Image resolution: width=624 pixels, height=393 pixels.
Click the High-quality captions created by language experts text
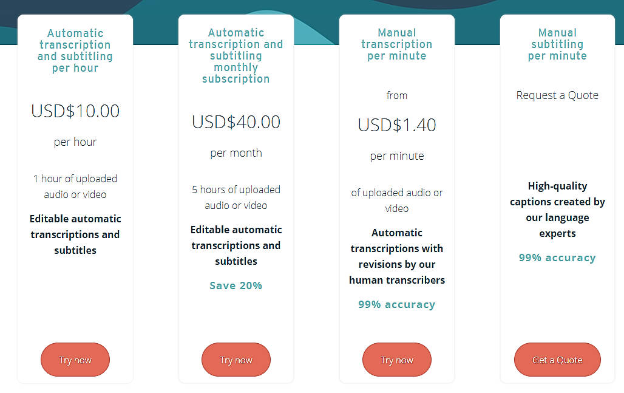tap(557, 210)
